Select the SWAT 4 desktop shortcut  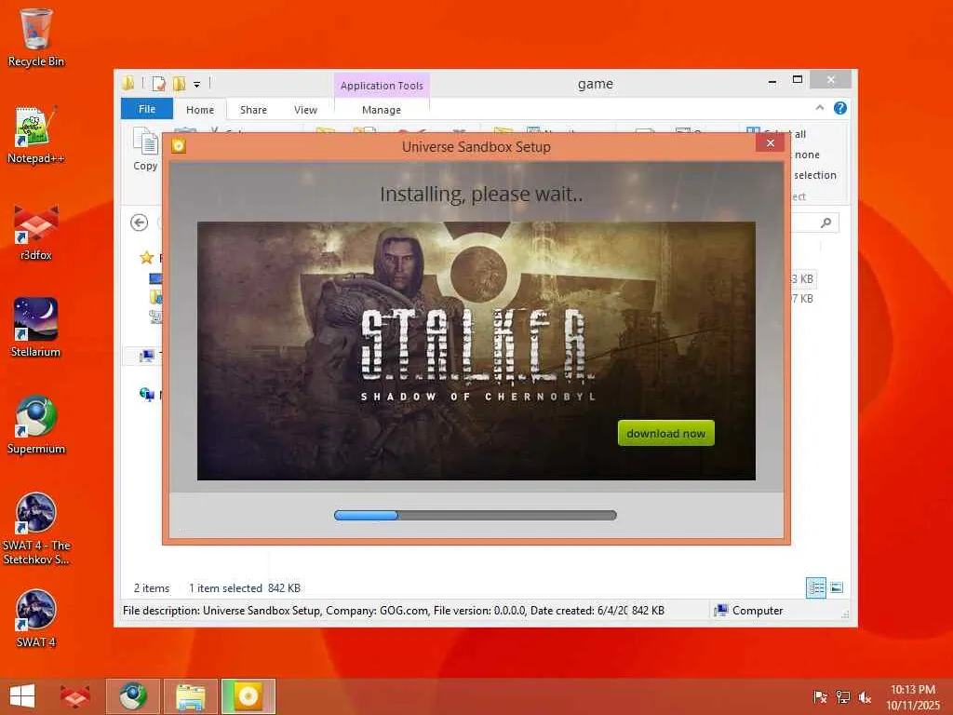click(x=36, y=619)
